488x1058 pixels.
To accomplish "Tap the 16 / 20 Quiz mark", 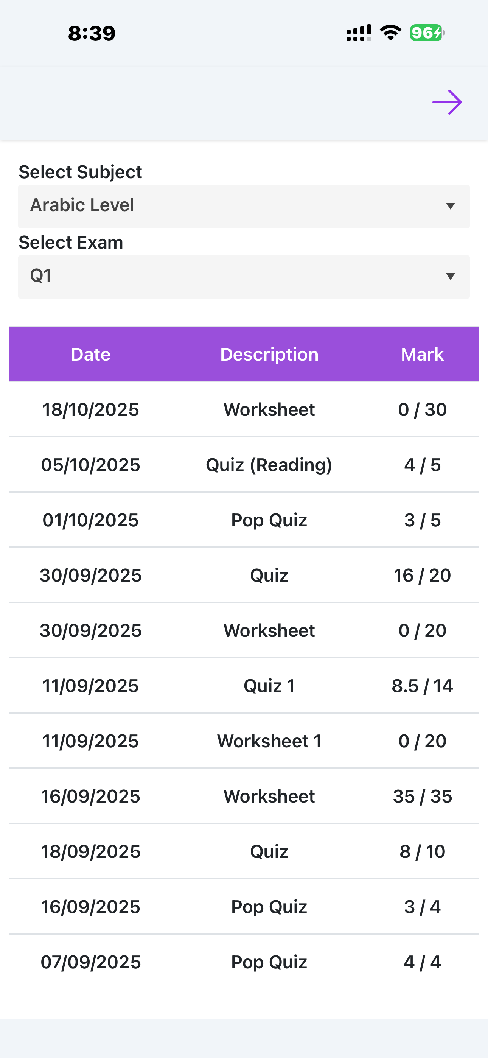I will [422, 576].
